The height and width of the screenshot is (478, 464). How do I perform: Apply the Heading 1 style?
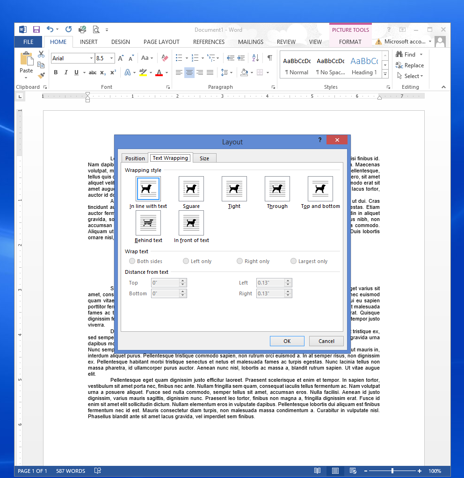[364, 66]
